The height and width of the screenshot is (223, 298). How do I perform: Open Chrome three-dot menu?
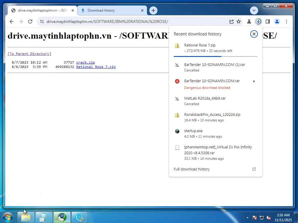coord(286,21)
